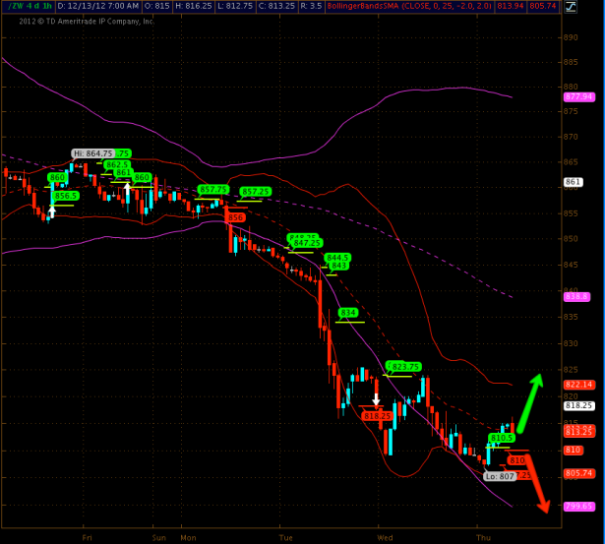605x544 pixels.
Task: Click the white up arrow near 856.5
Action: pos(52,210)
